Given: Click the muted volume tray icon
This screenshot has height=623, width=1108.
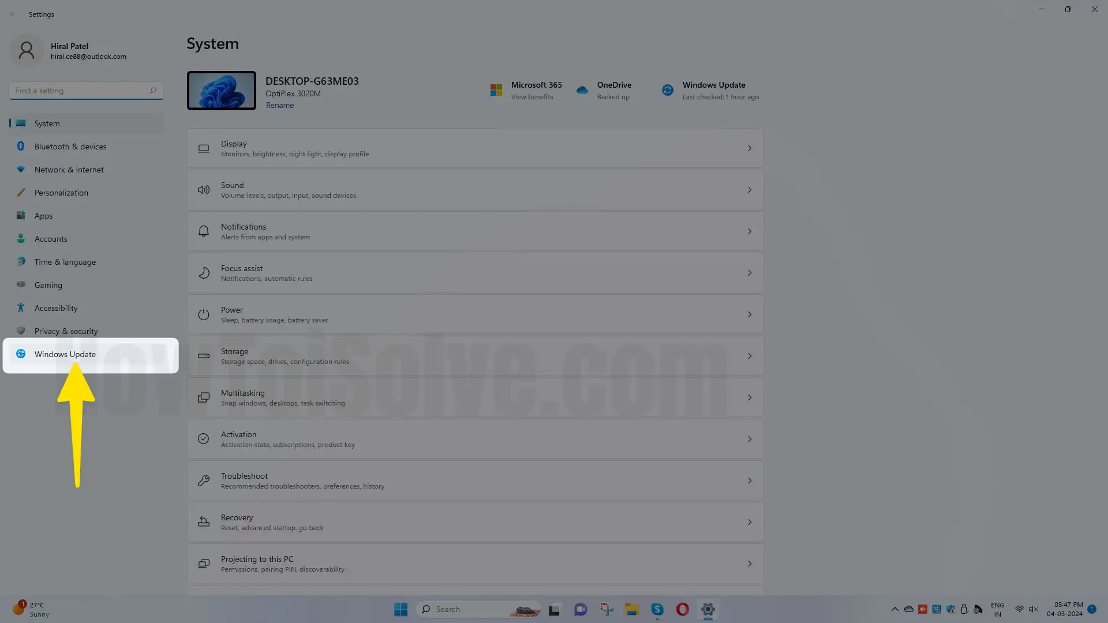Looking at the screenshot, I should 1033,609.
